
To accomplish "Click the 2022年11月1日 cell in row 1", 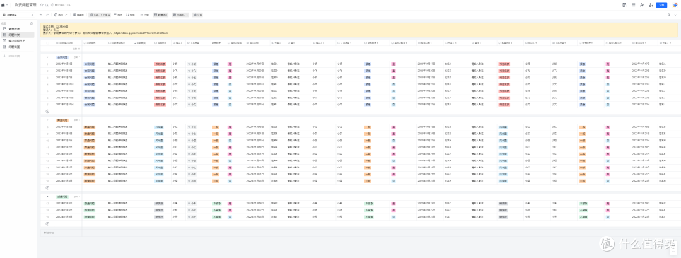I will point(64,64).
